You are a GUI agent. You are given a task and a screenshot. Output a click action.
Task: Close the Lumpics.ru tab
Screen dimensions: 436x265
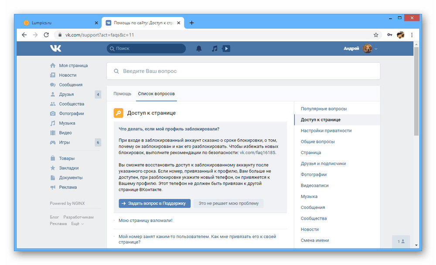[x=96, y=23]
